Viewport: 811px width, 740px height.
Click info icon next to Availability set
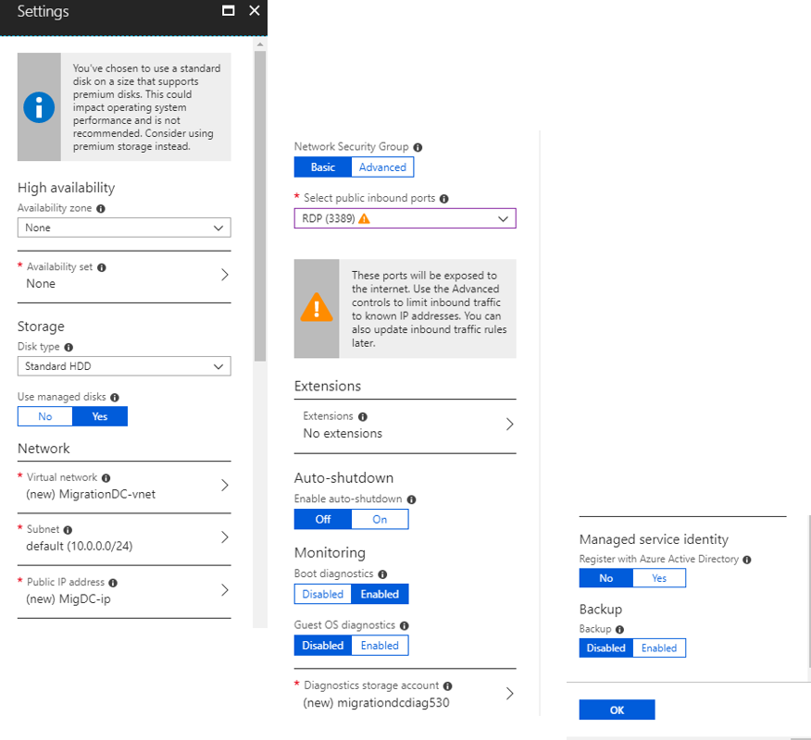[102, 267]
